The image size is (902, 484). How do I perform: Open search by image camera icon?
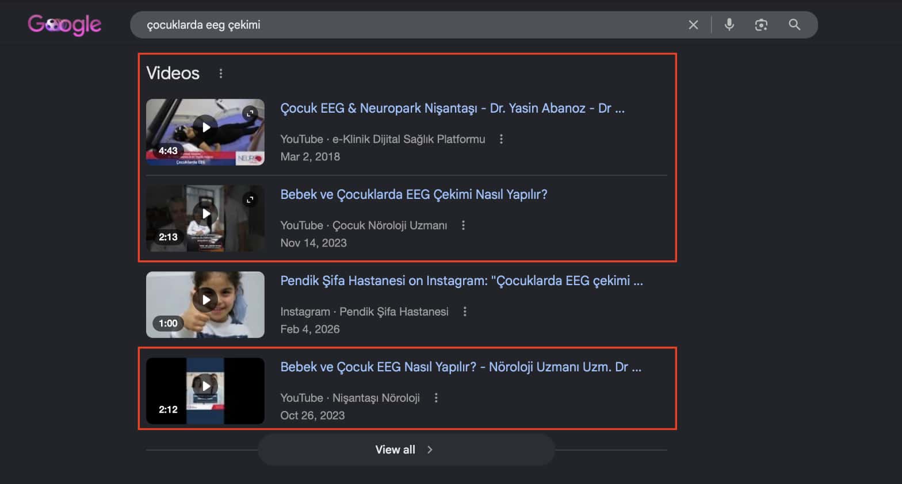point(761,25)
